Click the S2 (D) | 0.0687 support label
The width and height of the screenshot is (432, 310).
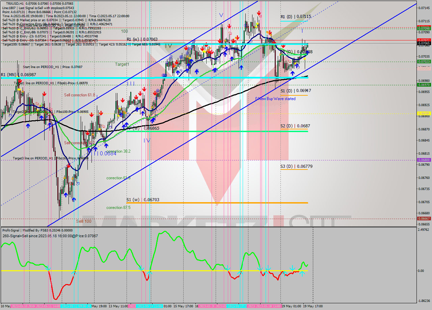click(295, 126)
